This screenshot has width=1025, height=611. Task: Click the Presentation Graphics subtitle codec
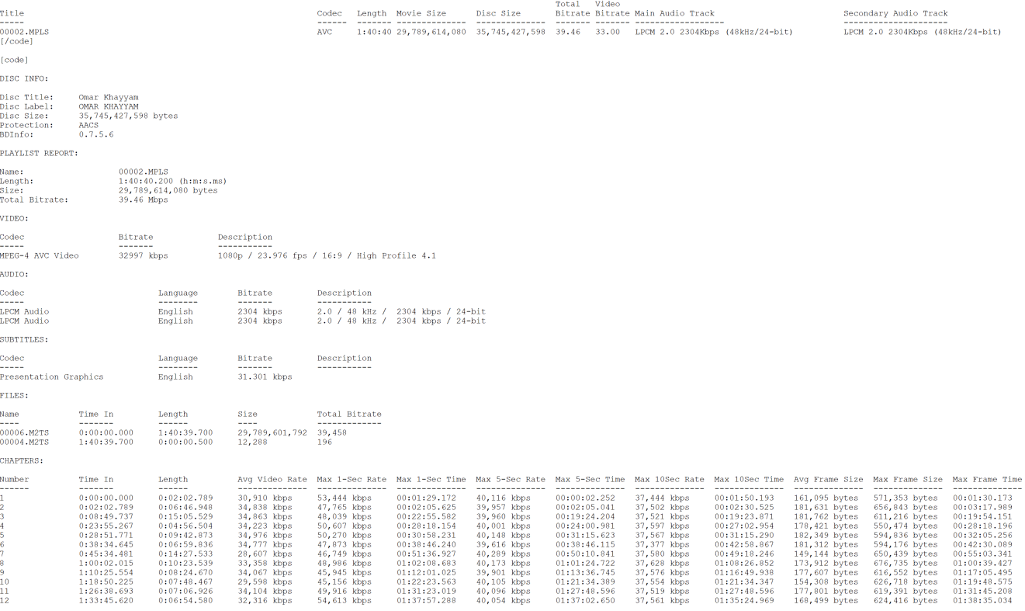(x=51, y=377)
